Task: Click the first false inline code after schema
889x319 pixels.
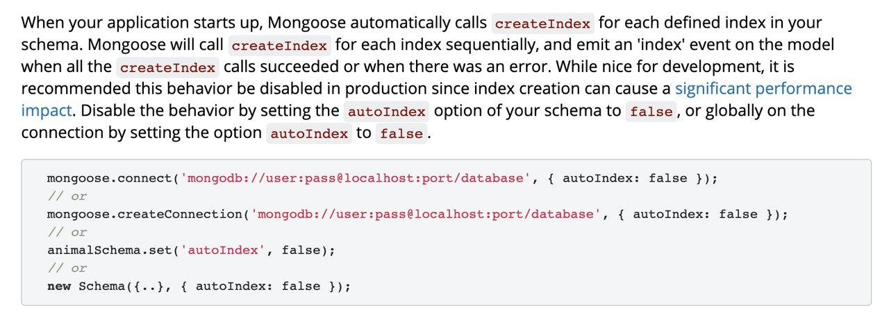Action: [x=651, y=112]
